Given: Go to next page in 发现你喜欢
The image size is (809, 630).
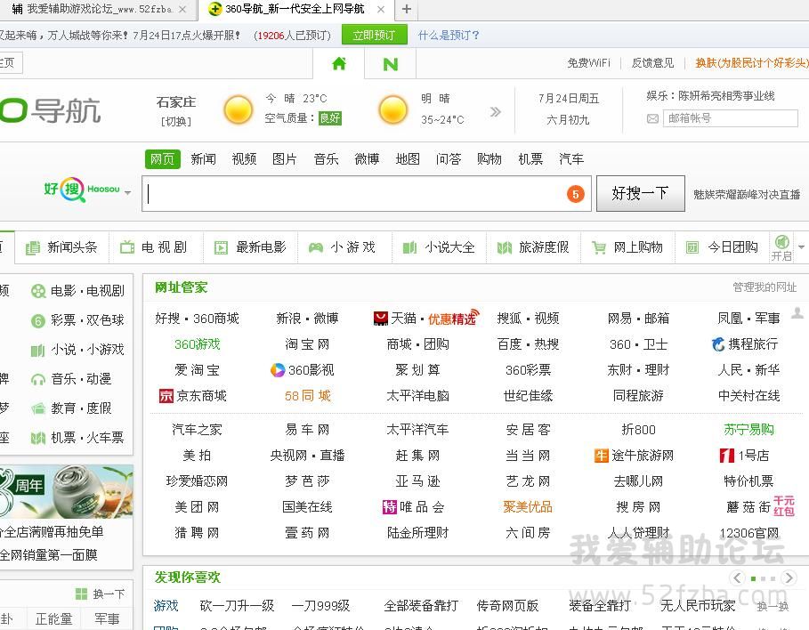Looking at the screenshot, I should pos(789,577).
